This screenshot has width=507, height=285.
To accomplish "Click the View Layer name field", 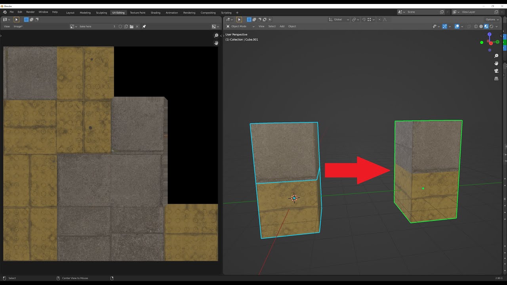I will 477,12.
